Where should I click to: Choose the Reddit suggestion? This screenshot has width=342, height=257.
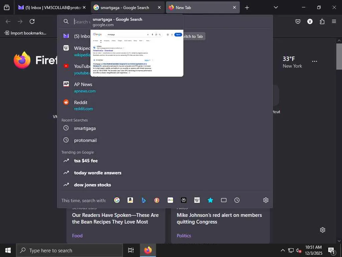[165, 105]
